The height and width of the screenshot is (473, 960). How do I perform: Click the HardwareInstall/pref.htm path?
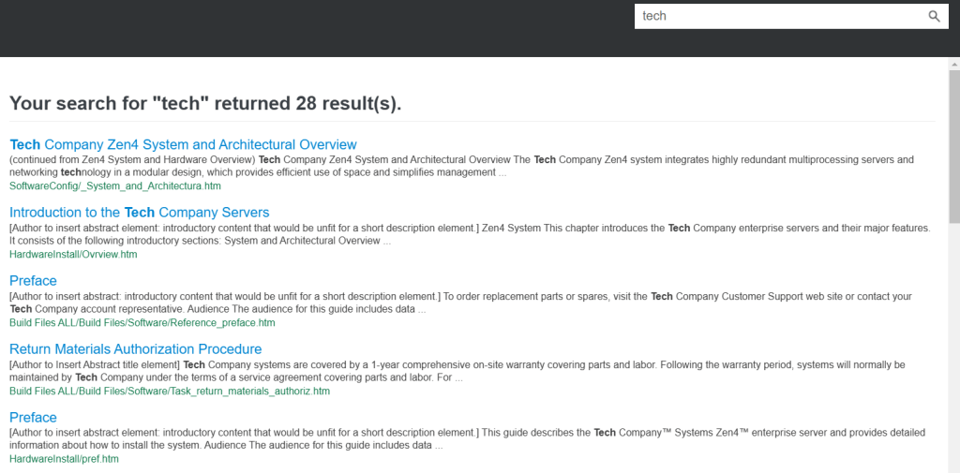point(65,459)
